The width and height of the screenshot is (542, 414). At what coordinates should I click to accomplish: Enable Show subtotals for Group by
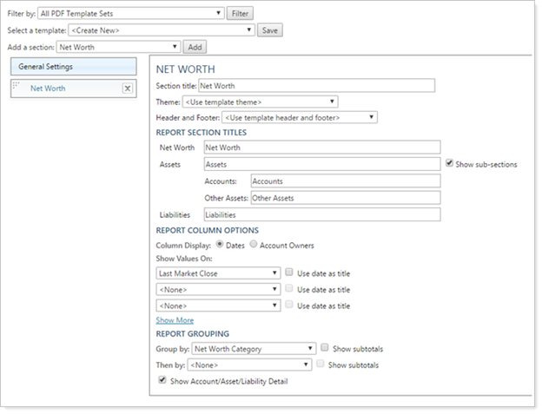pos(325,349)
